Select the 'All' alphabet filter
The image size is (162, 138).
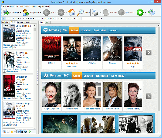(x=4, y=19)
